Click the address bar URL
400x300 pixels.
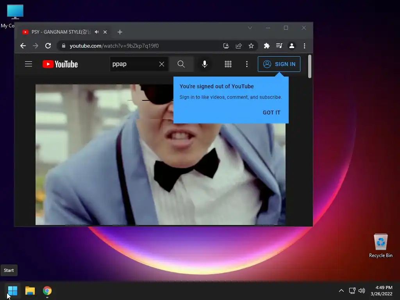114,46
